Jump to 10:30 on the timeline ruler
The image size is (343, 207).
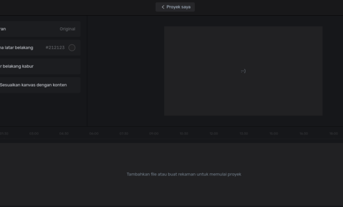click(184, 133)
